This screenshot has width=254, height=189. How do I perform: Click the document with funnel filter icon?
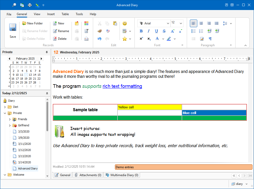coord(86,31)
